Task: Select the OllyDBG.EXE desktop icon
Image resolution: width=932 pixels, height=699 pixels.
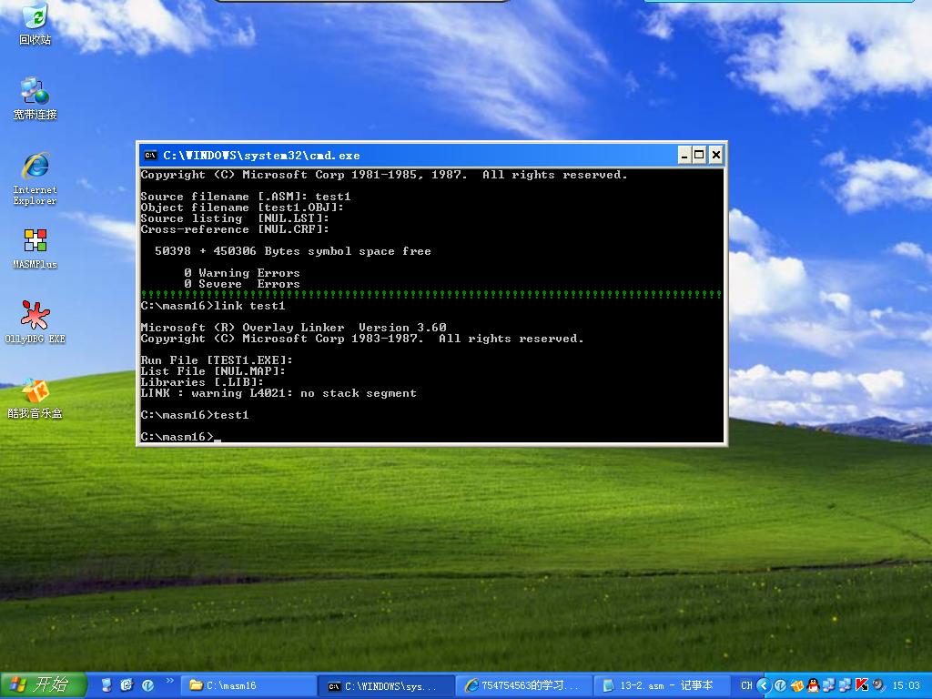Action: 35,322
